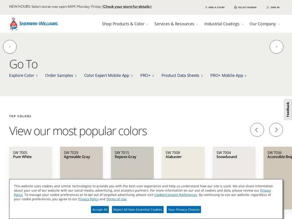292x219 pixels.
Task: Go to next hero banner slide
Action: pyautogui.click(x=276, y=47)
